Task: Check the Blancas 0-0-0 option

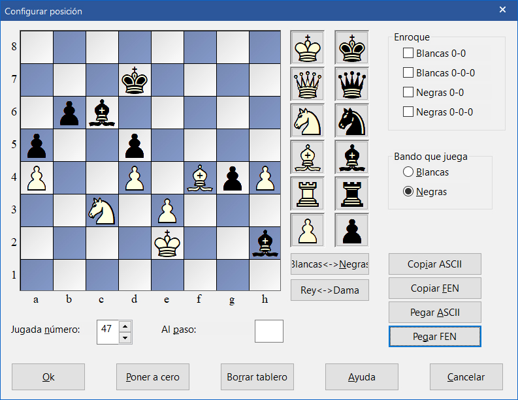Action: tap(408, 72)
